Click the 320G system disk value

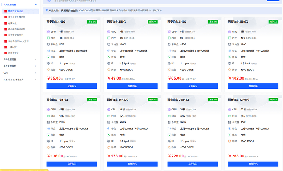point(183,122)
